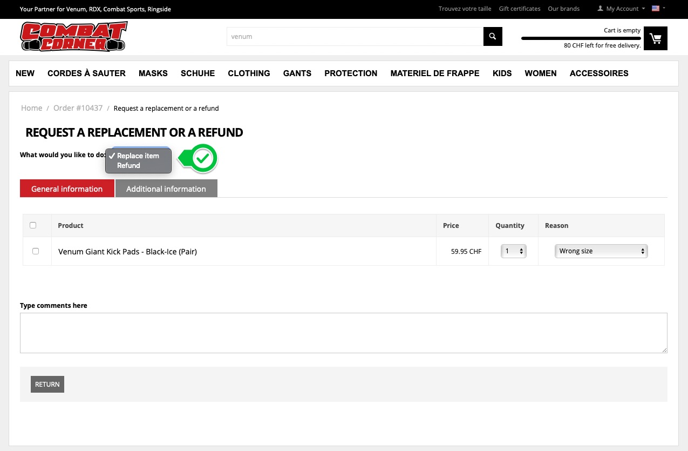Open the Quantity dropdown

click(514, 251)
